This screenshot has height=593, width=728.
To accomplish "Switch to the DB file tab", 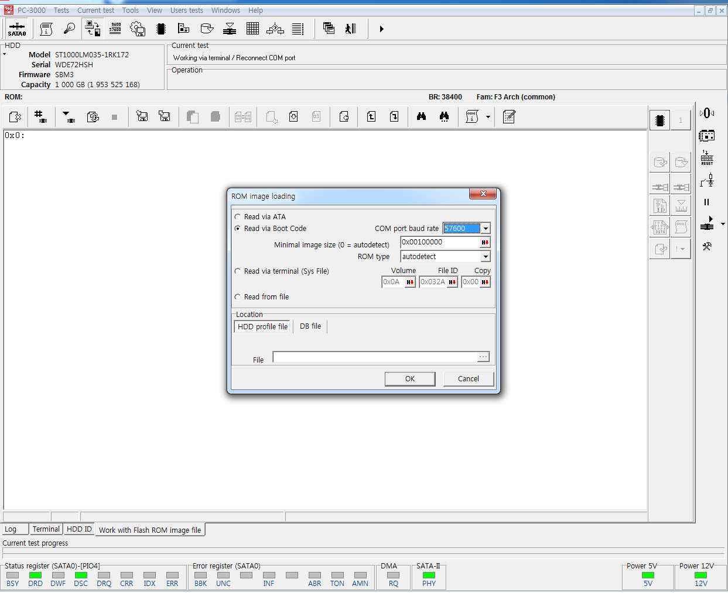I will click(x=310, y=326).
